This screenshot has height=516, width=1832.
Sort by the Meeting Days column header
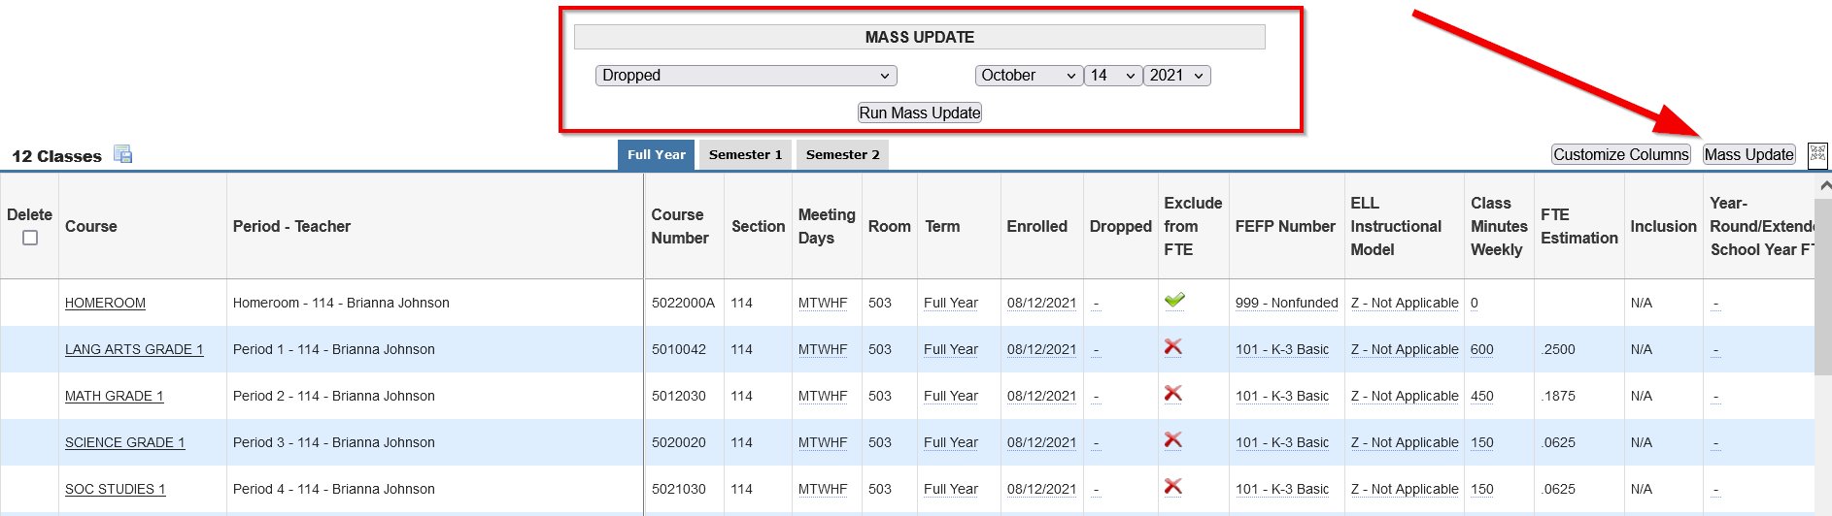pos(827,226)
